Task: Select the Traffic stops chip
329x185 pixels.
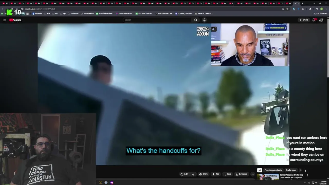Action: [x=291, y=170]
